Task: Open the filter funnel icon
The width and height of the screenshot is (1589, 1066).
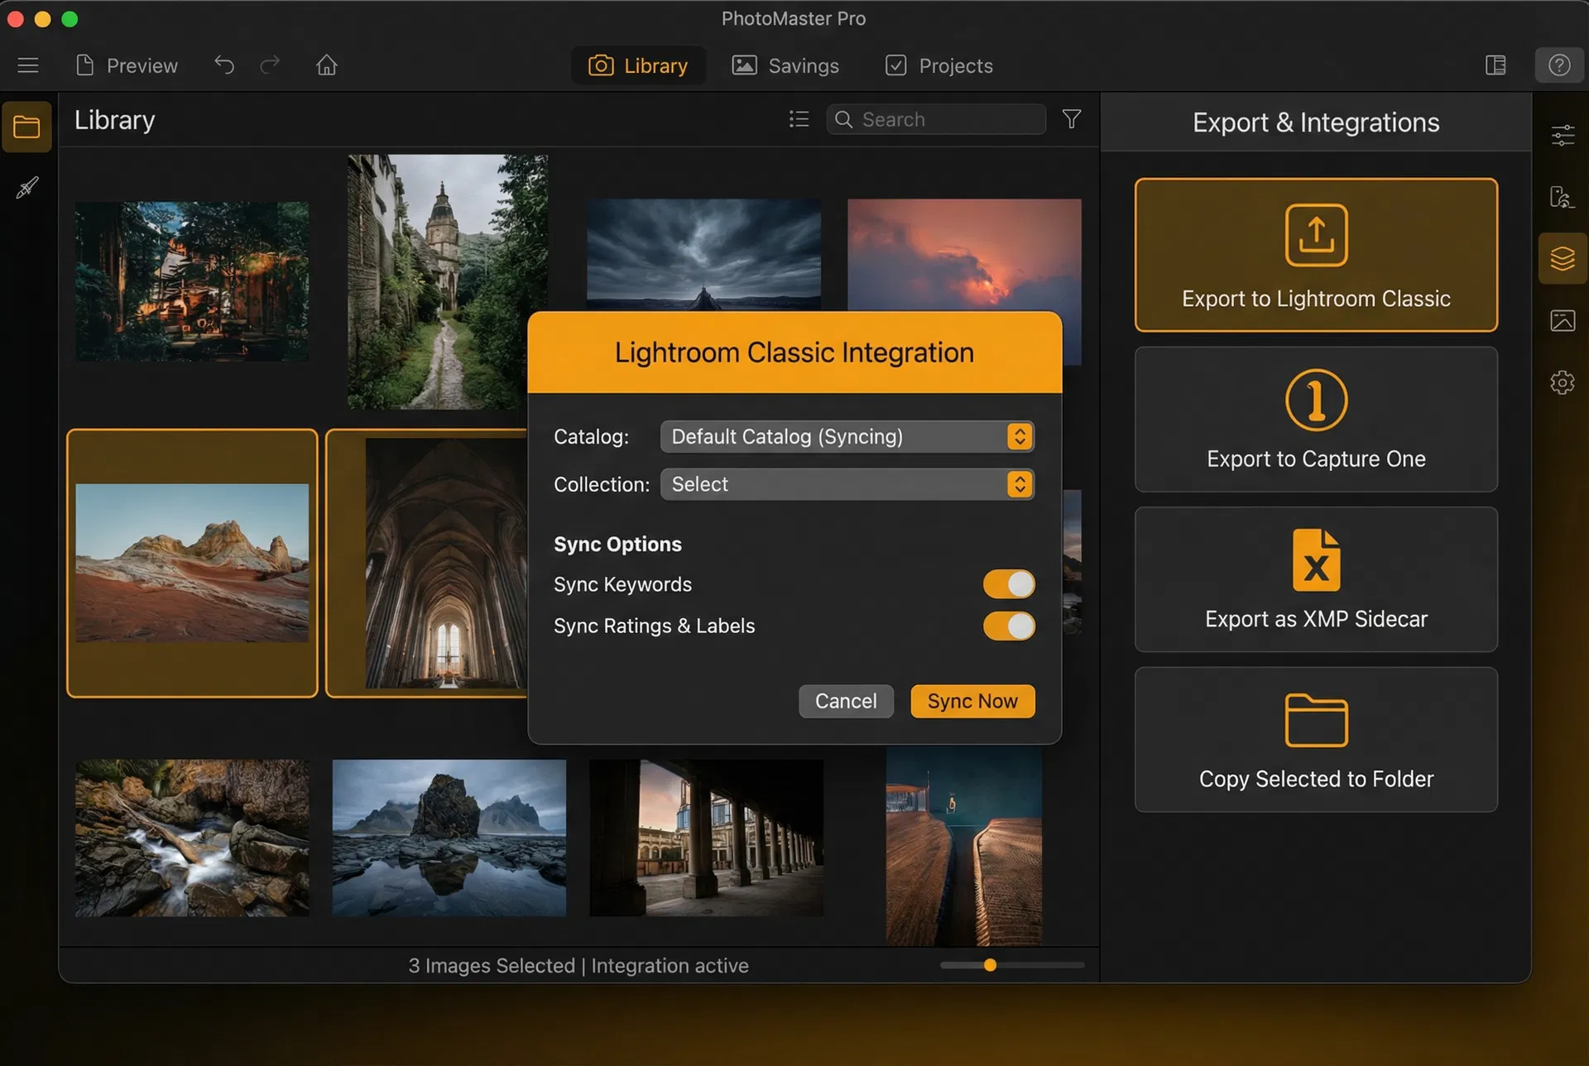Action: [x=1071, y=119]
